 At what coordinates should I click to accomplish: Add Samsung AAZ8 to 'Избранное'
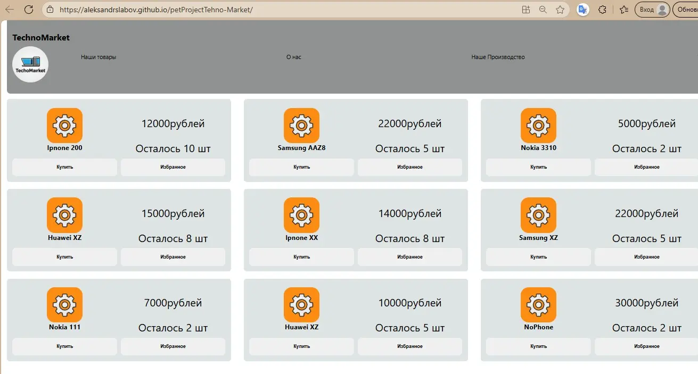coord(409,167)
